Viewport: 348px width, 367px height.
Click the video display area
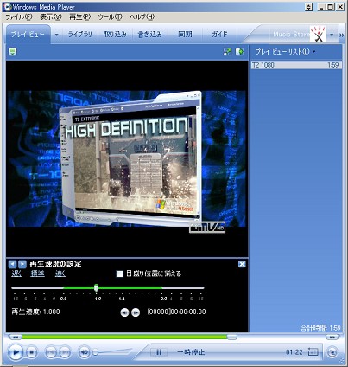tap(127, 158)
